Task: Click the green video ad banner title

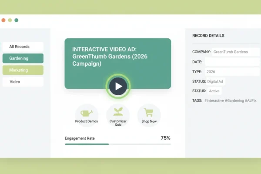Action: pyautogui.click(x=110, y=57)
